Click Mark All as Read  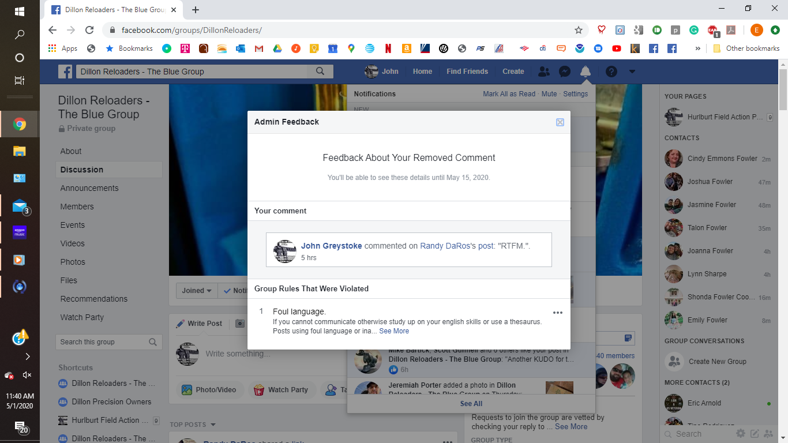(x=509, y=94)
